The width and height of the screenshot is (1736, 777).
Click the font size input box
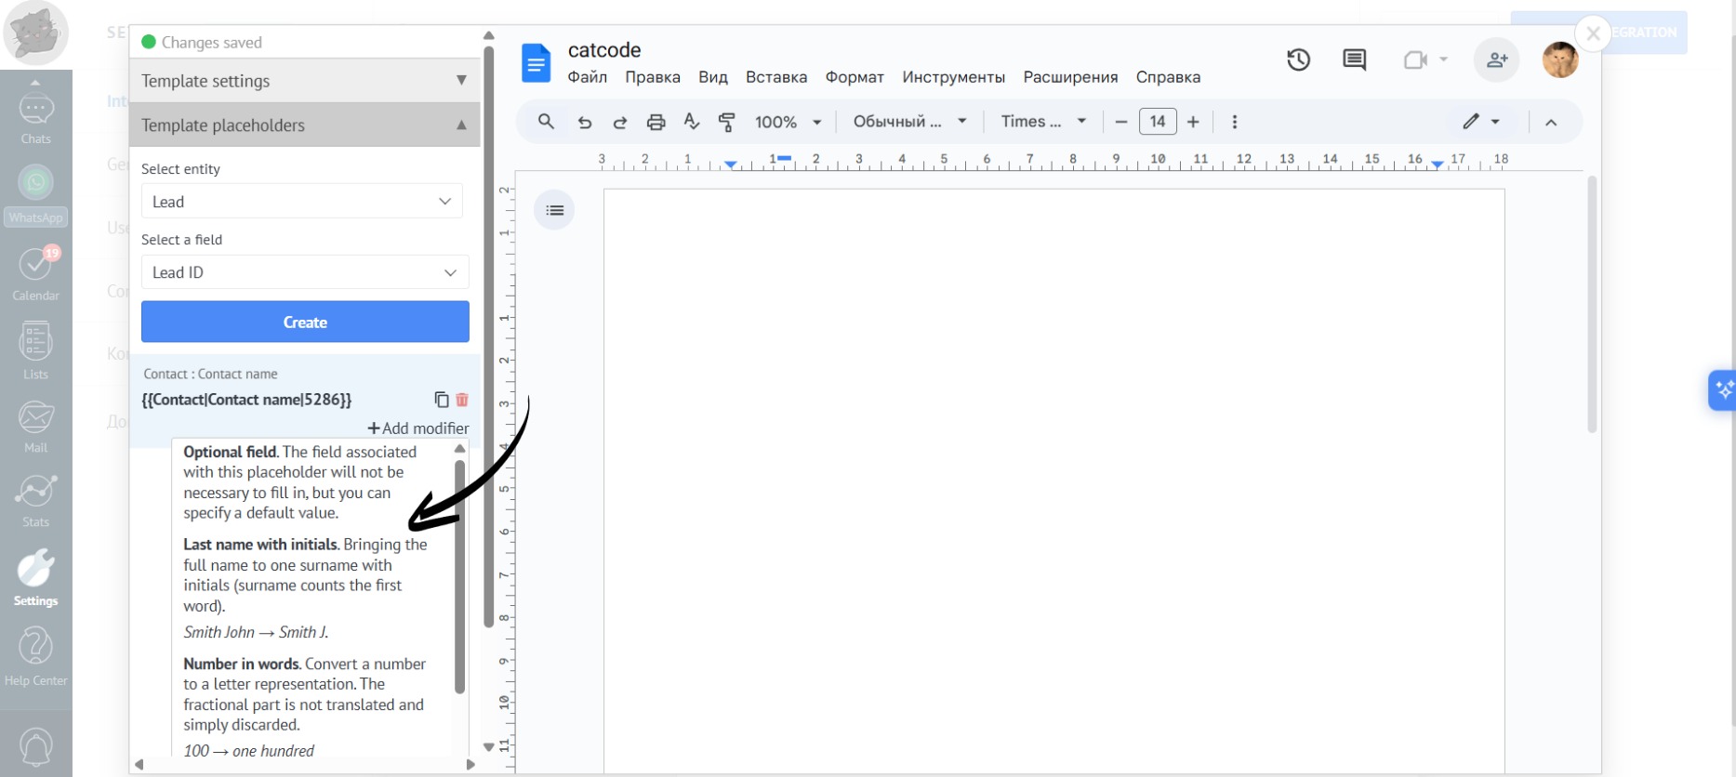(1157, 122)
